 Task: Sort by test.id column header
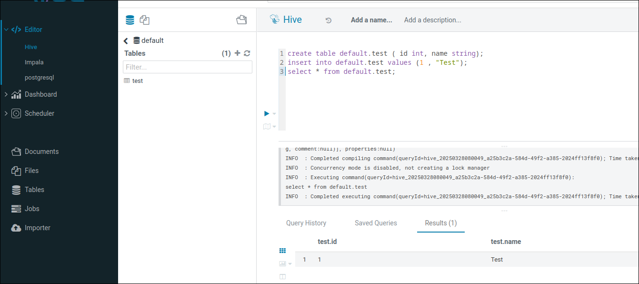pos(327,242)
